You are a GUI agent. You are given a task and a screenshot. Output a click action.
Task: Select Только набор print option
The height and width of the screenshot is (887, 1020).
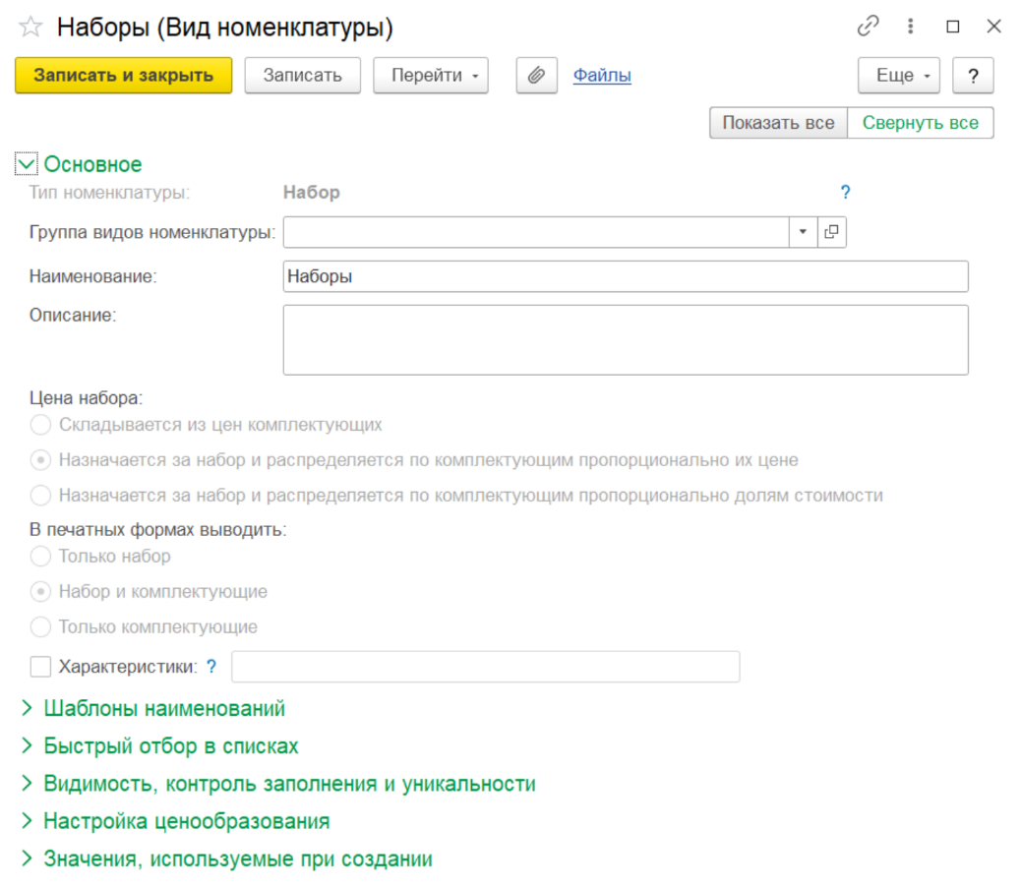coord(40,557)
